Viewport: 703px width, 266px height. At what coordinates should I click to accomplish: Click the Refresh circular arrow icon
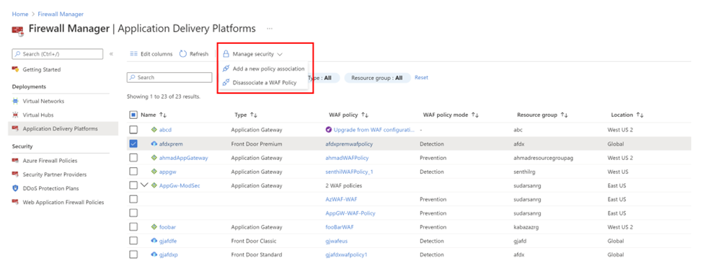pos(183,54)
